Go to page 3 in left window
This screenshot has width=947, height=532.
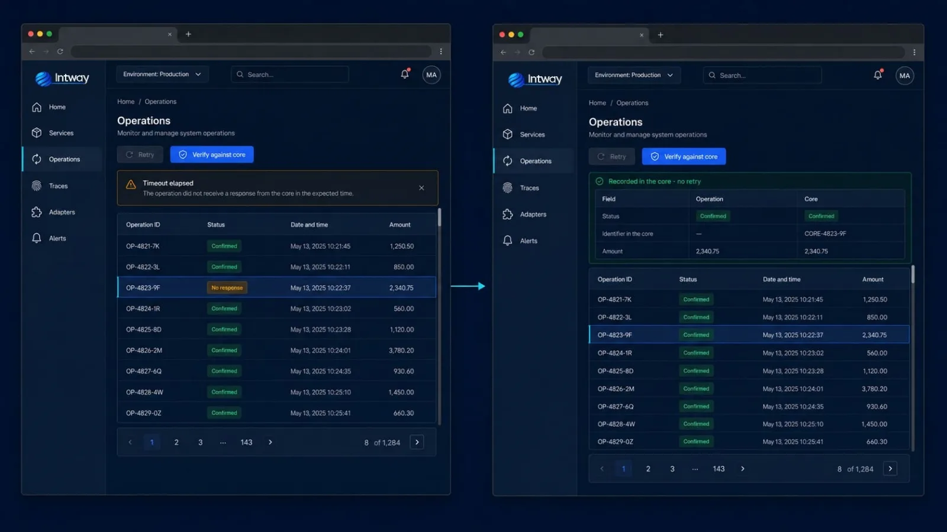tap(201, 442)
